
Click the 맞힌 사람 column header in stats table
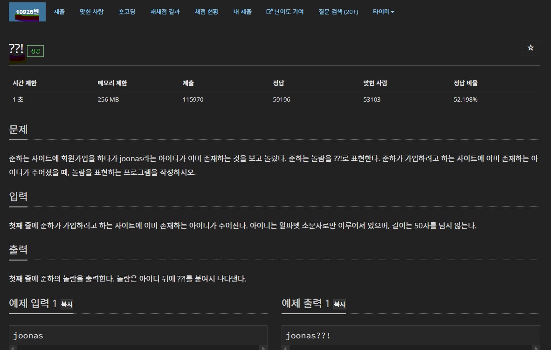pos(375,83)
